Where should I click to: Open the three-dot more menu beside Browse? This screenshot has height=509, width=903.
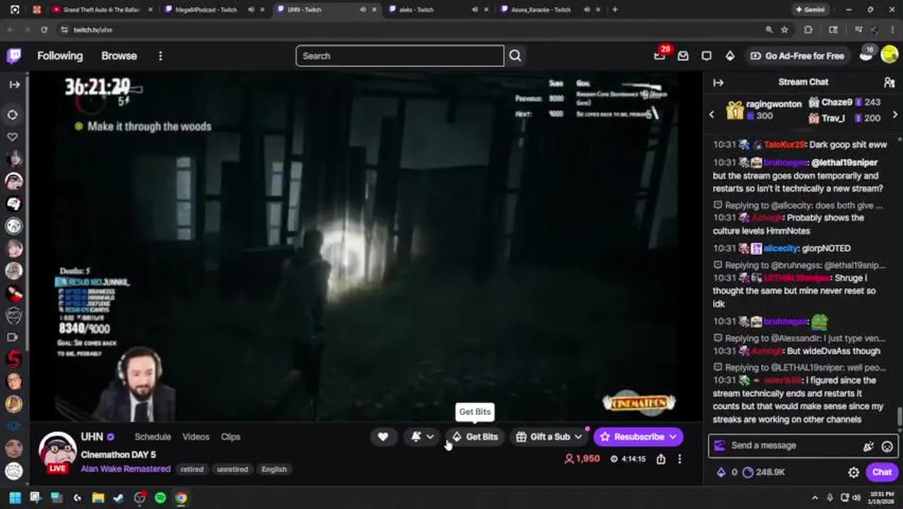(160, 56)
